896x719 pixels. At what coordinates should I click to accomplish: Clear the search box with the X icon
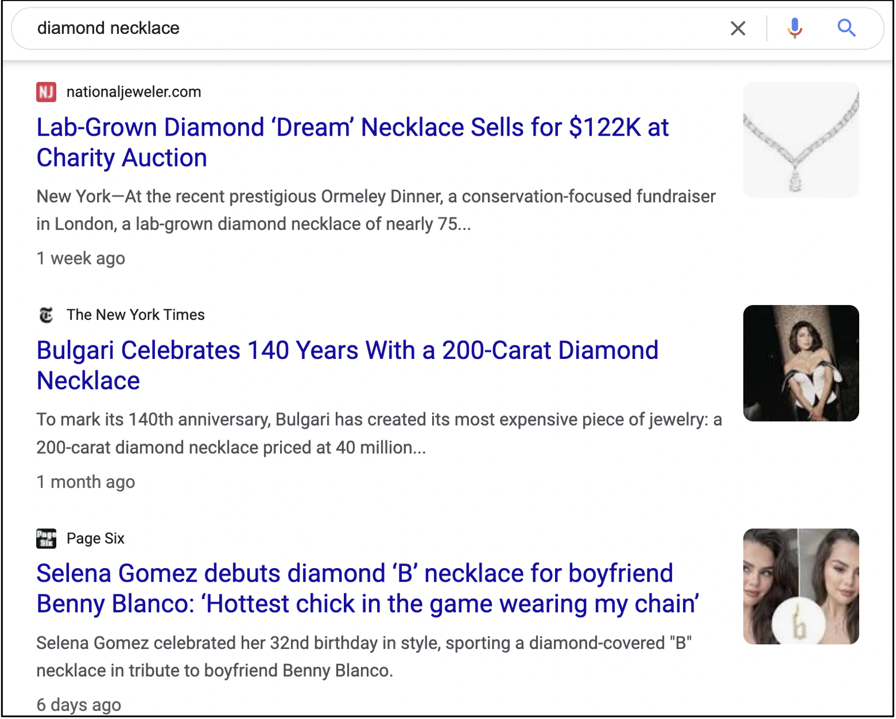tap(738, 28)
